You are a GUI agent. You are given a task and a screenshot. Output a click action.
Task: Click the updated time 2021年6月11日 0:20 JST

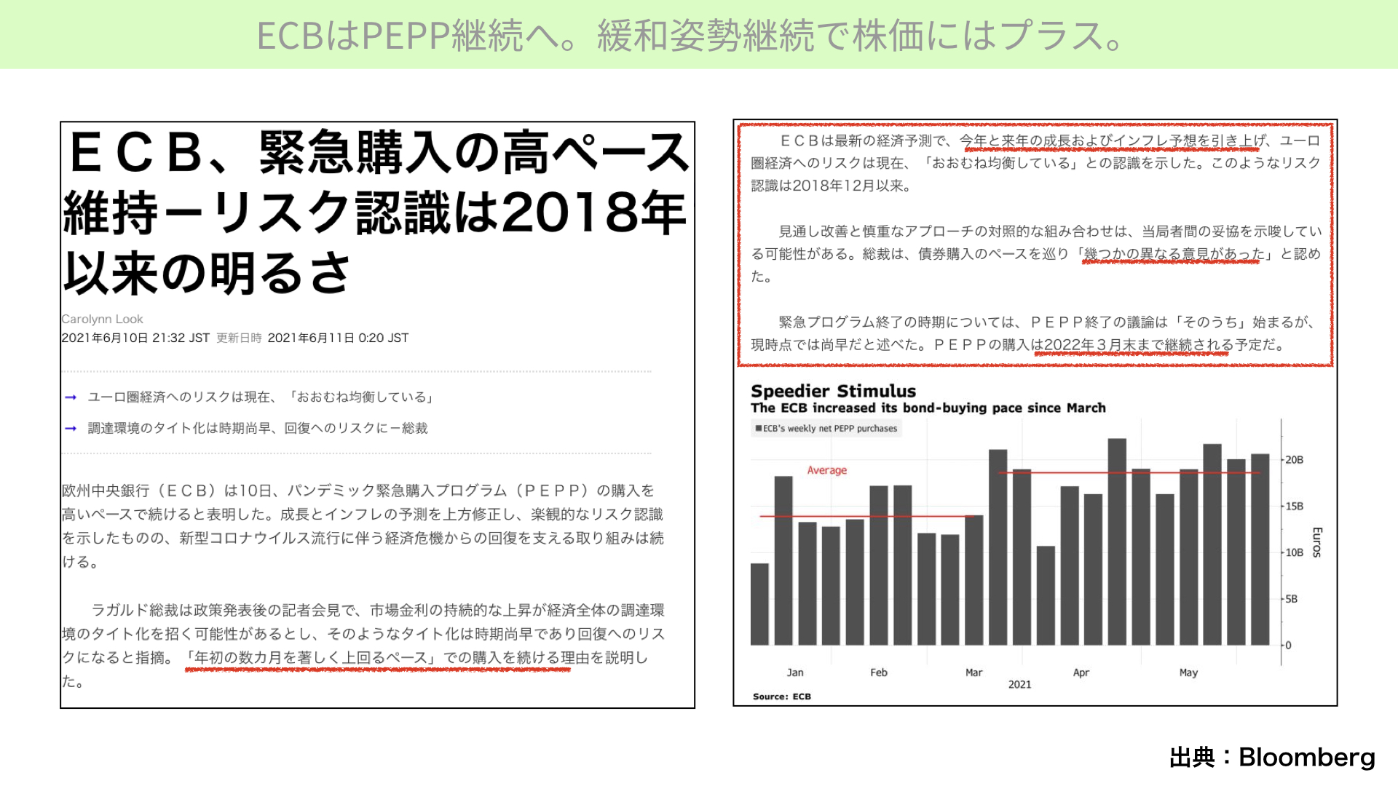338,338
